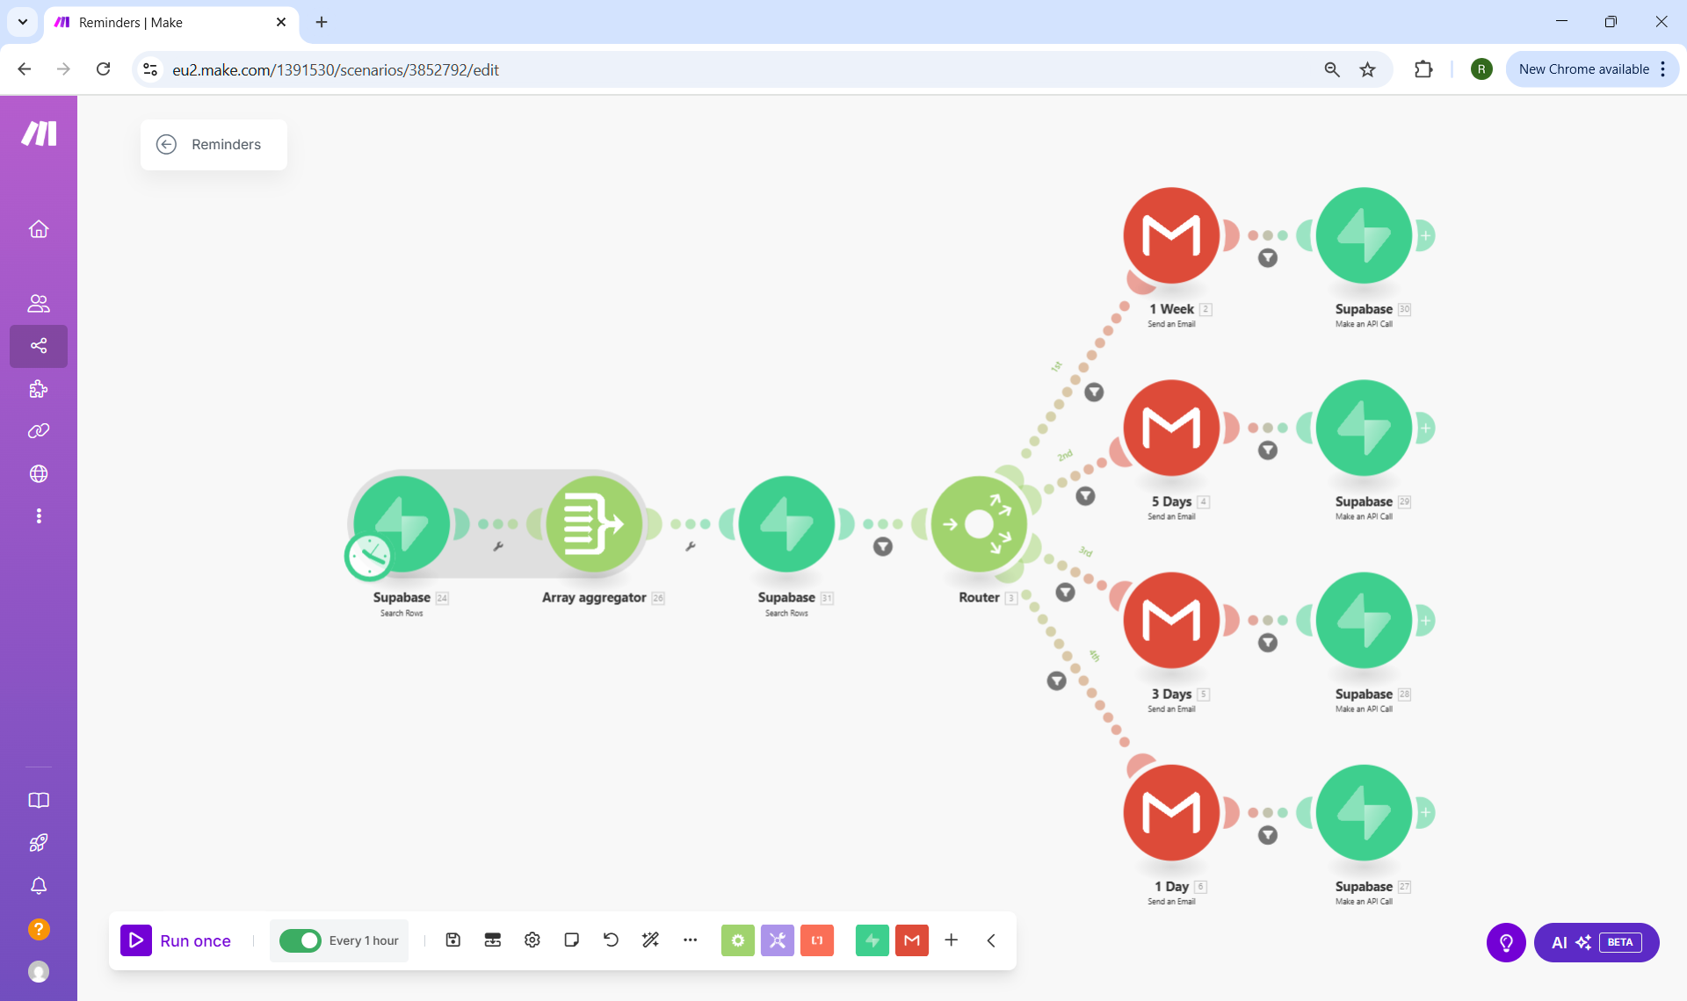Image resolution: width=1687 pixels, height=1001 pixels.
Task: Toggle the scenario scheduling switch
Action: coord(300,940)
